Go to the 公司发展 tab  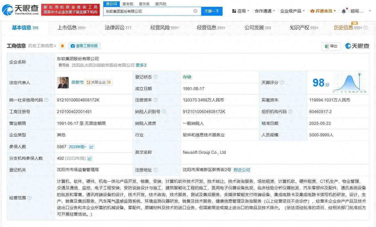[258, 28]
